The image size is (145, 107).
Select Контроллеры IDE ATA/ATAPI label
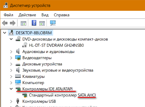click(47, 89)
